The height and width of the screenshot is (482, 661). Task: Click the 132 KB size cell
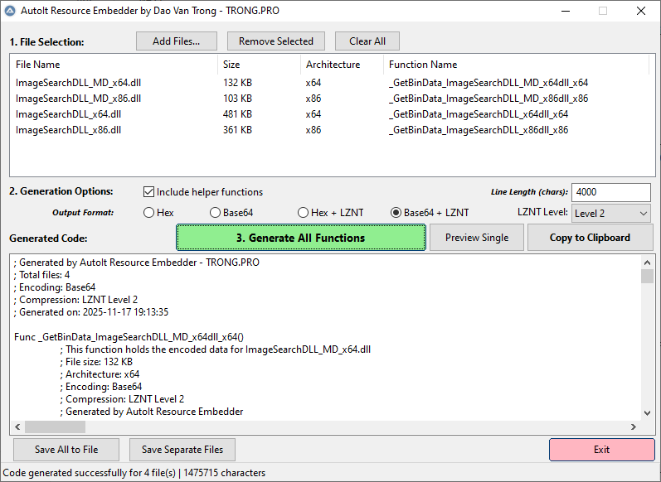click(237, 83)
